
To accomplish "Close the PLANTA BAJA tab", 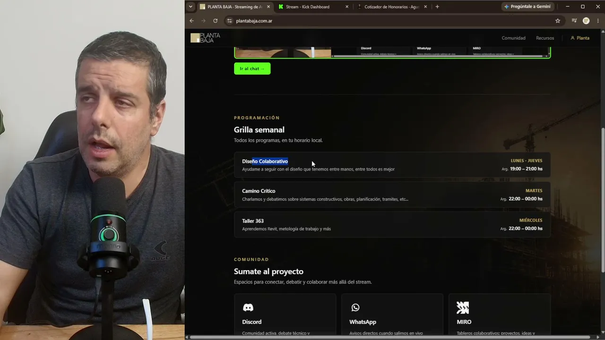I will tap(269, 7).
